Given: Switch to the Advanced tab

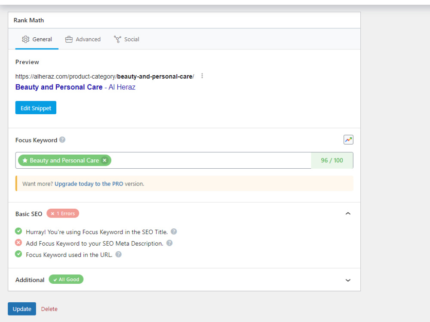Looking at the screenshot, I should tap(83, 39).
